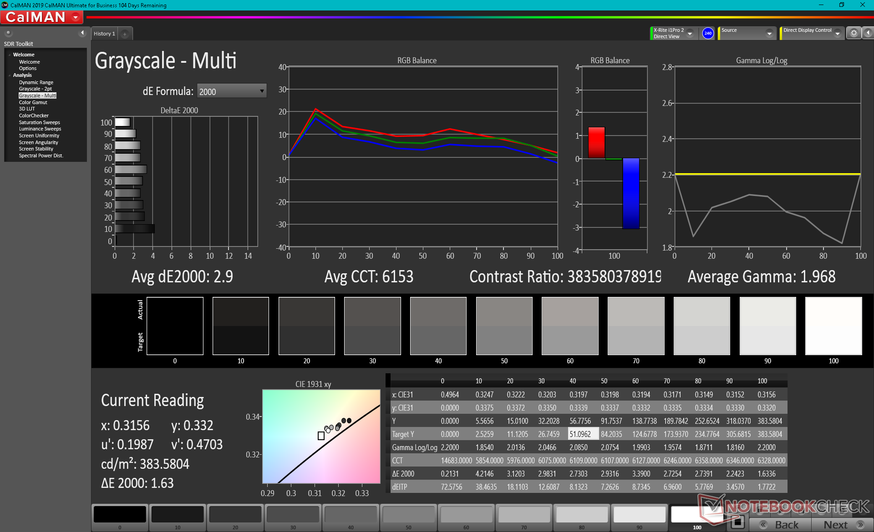Add a new history tab with plus icon

(x=124, y=34)
